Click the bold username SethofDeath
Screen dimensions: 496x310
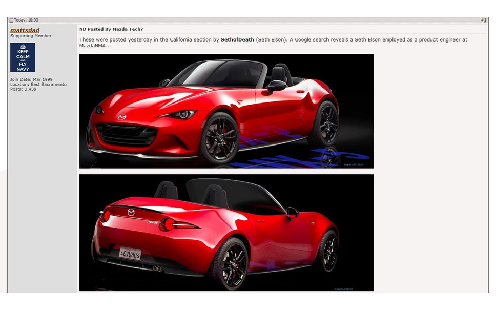click(237, 40)
